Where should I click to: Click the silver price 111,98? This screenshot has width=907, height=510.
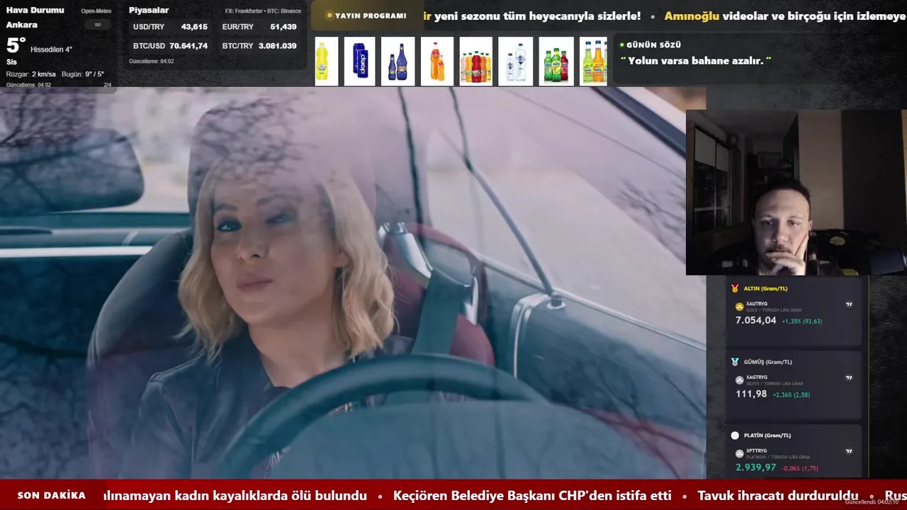tap(751, 395)
